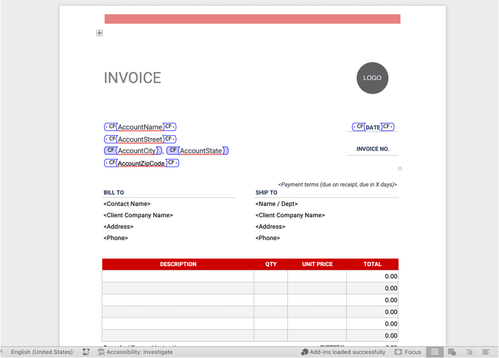The image size is (499, 358).
Task: Select the AccountZipCode content control
Action: coord(141,163)
